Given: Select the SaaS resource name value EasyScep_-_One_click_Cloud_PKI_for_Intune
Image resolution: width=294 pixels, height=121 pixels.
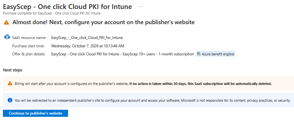Looking at the screenshot, I should click(x=87, y=38).
